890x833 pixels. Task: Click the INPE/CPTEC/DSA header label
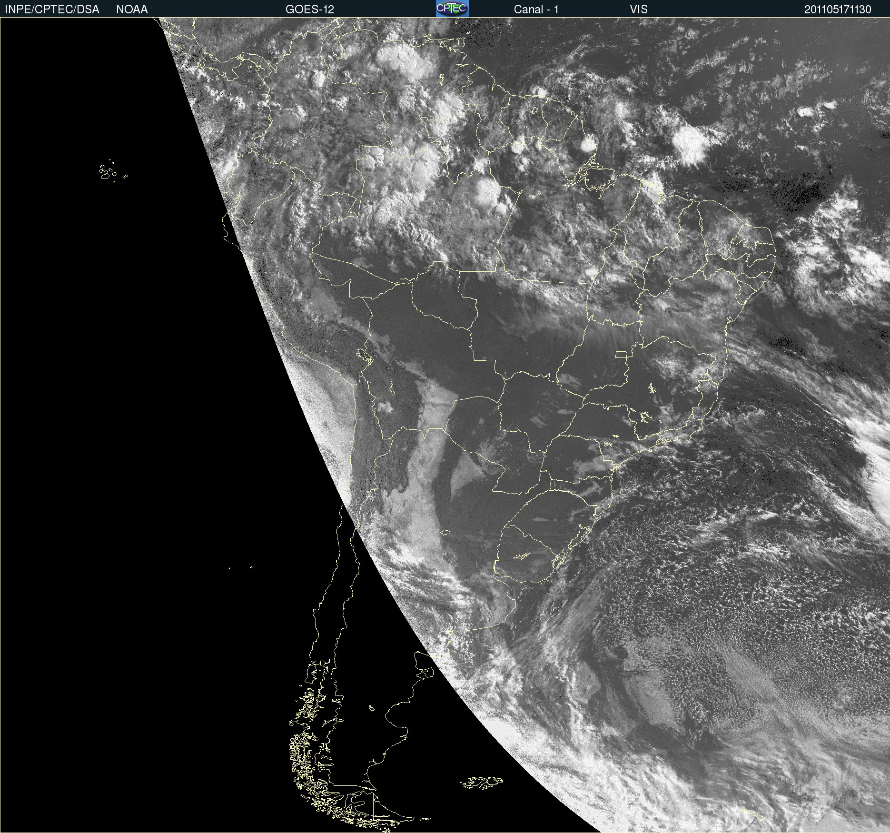(x=52, y=10)
